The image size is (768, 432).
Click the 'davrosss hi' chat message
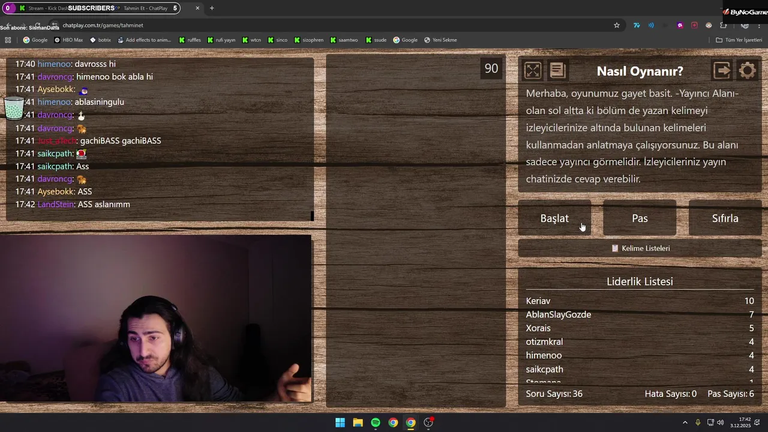click(95, 64)
